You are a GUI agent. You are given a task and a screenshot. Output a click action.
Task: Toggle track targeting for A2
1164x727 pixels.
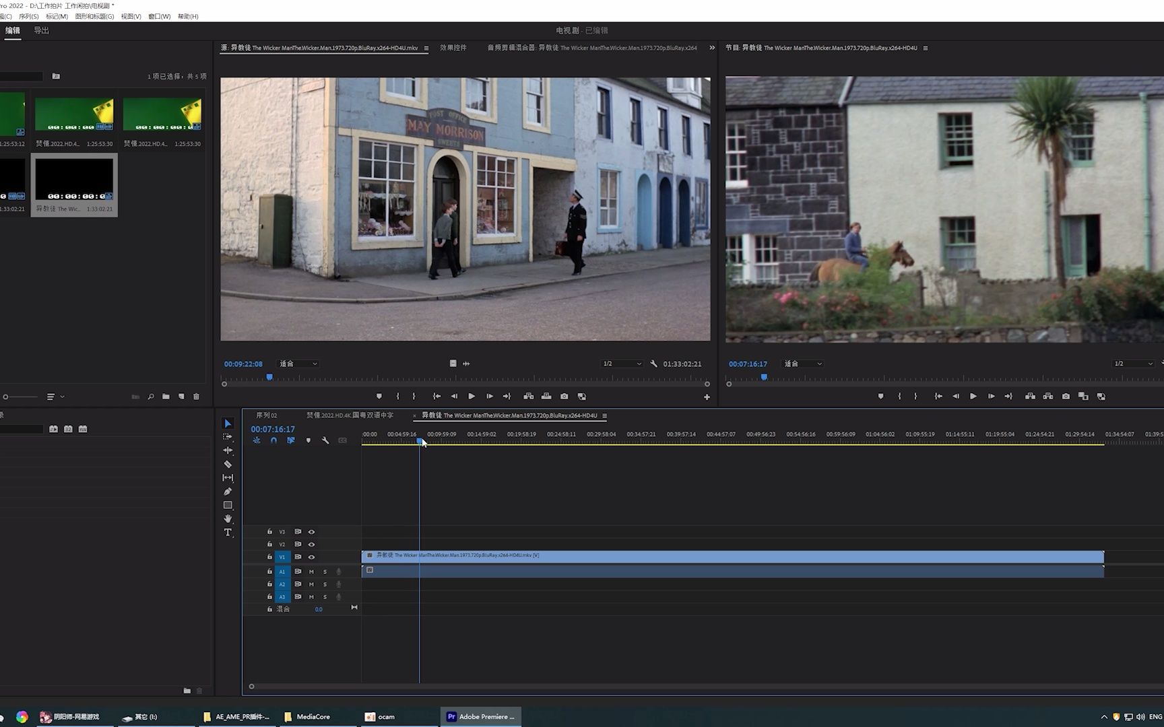tap(282, 584)
